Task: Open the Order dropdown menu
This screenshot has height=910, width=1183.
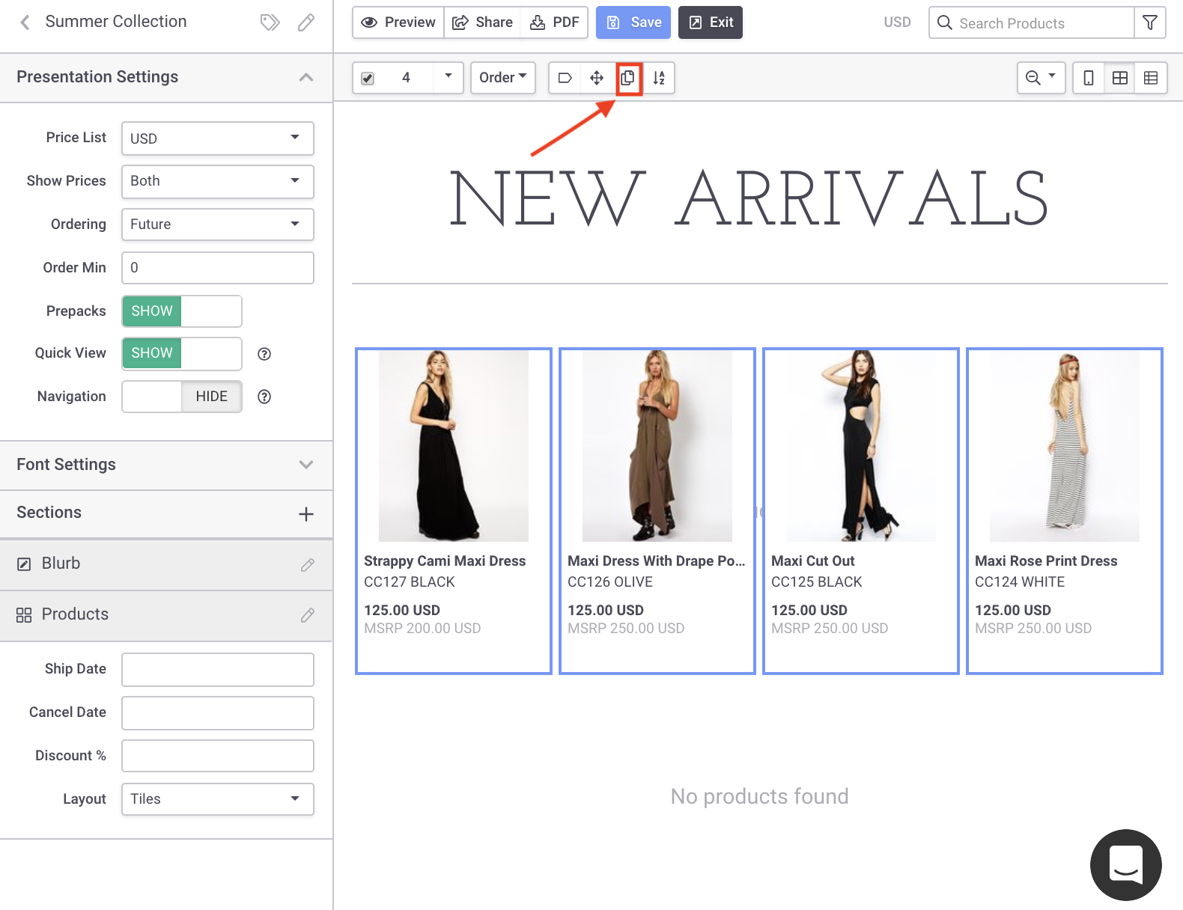Action: (503, 77)
